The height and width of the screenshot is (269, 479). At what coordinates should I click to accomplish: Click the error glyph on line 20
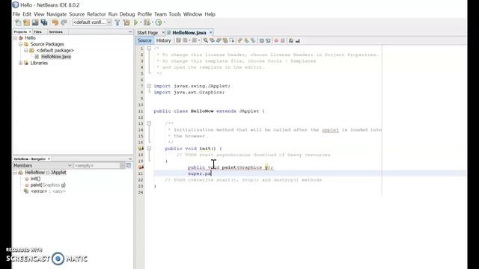[x=141, y=167]
